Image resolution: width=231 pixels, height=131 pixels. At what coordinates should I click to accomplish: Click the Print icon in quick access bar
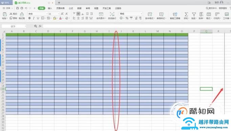pyautogui.click(x=22, y=8)
